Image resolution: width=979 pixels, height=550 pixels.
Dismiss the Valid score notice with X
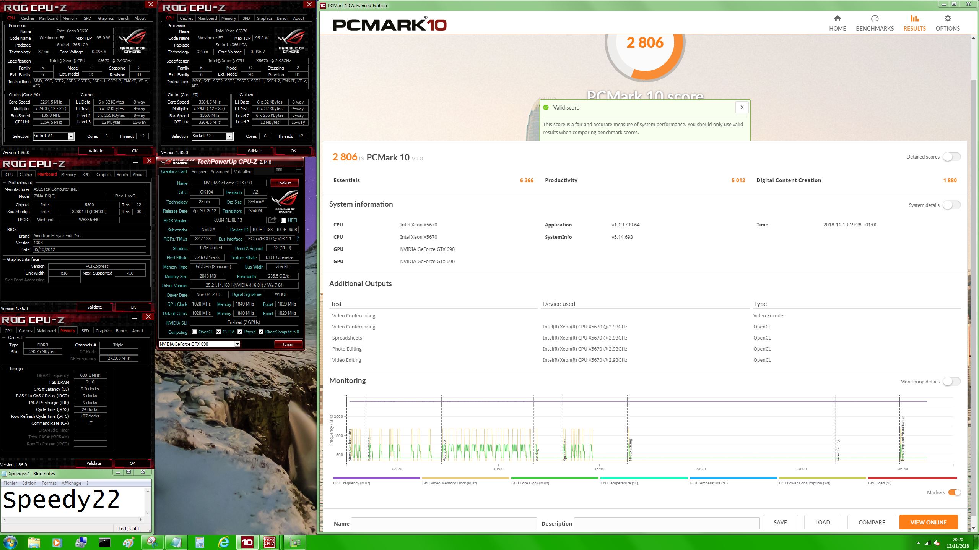click(742, 107)
